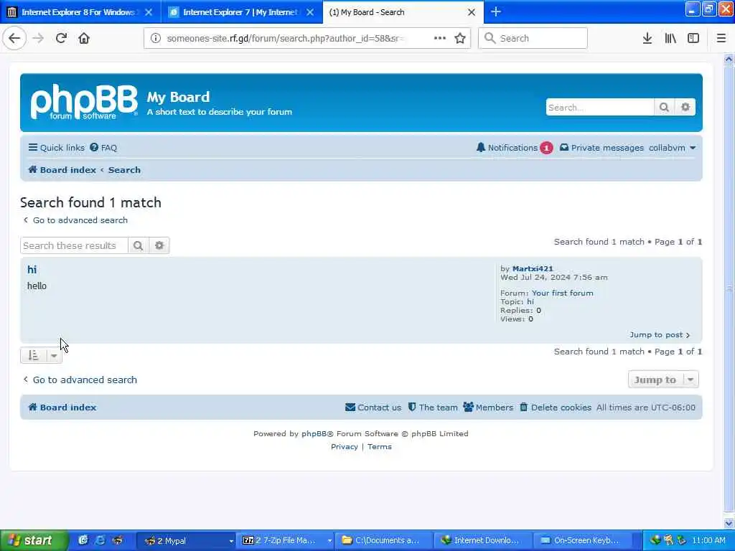View author Martxi421 profile
The width and height of the screenshot is (735, 551).
click(533, 268)
